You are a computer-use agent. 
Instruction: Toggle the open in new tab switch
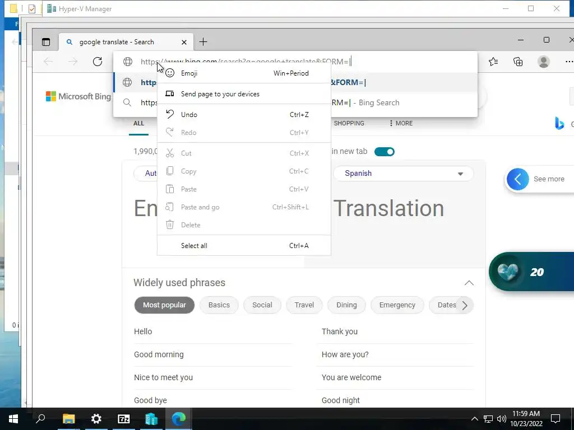[x=385, y=151]
